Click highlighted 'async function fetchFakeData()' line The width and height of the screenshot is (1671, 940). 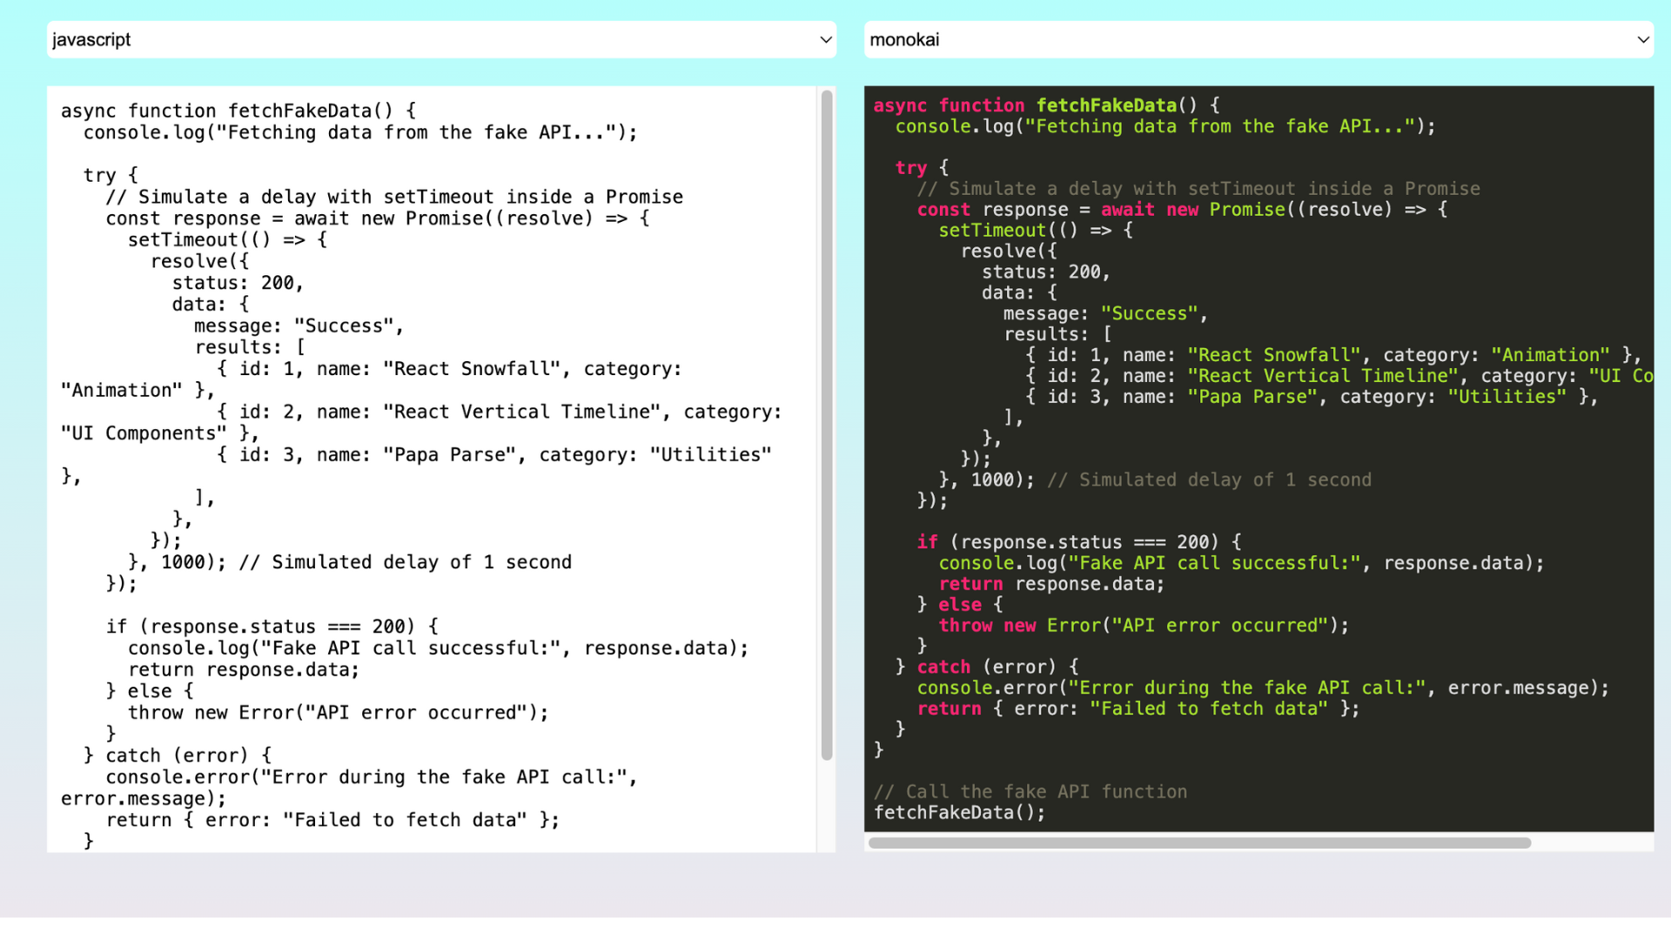[x=1046, y=105]
